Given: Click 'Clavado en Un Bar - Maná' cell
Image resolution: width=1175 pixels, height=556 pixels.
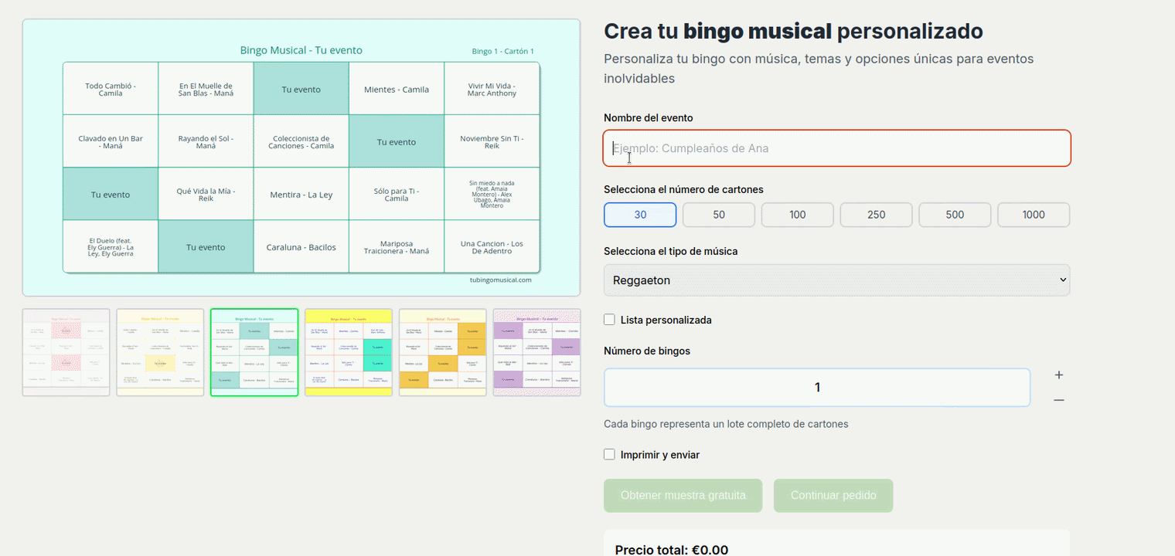Looking at the screenshot, I should pyautogui.click(x=111, y=141).
